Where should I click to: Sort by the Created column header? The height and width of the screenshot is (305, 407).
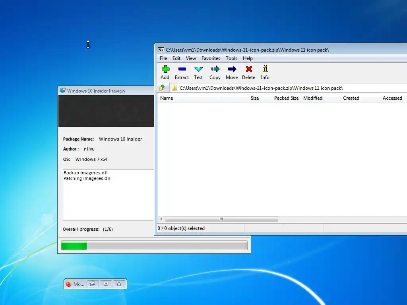[x=360, y=98]
